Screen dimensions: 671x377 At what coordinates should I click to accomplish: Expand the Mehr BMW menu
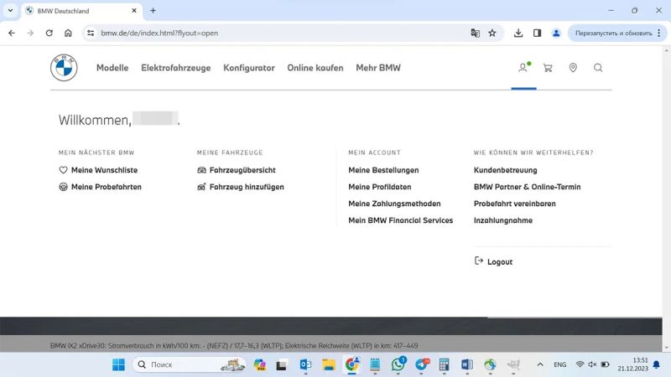click(378, 68)
